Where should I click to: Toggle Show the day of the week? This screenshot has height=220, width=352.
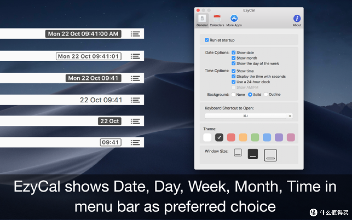(233, 64)
